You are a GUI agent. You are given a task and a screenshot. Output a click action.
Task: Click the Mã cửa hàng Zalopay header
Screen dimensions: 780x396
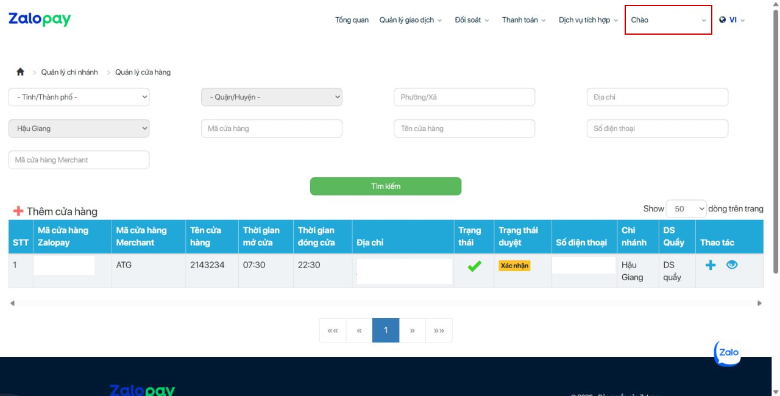coord(73,236)
